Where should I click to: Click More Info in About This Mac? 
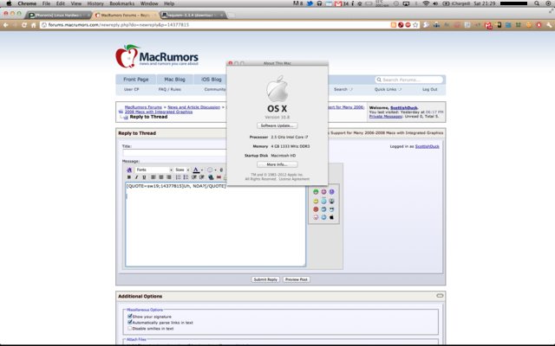click(x=277, y=164)
